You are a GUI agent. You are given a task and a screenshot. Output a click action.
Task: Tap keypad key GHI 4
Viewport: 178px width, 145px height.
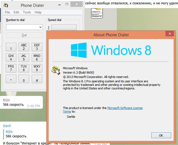[x=11, y=58]
